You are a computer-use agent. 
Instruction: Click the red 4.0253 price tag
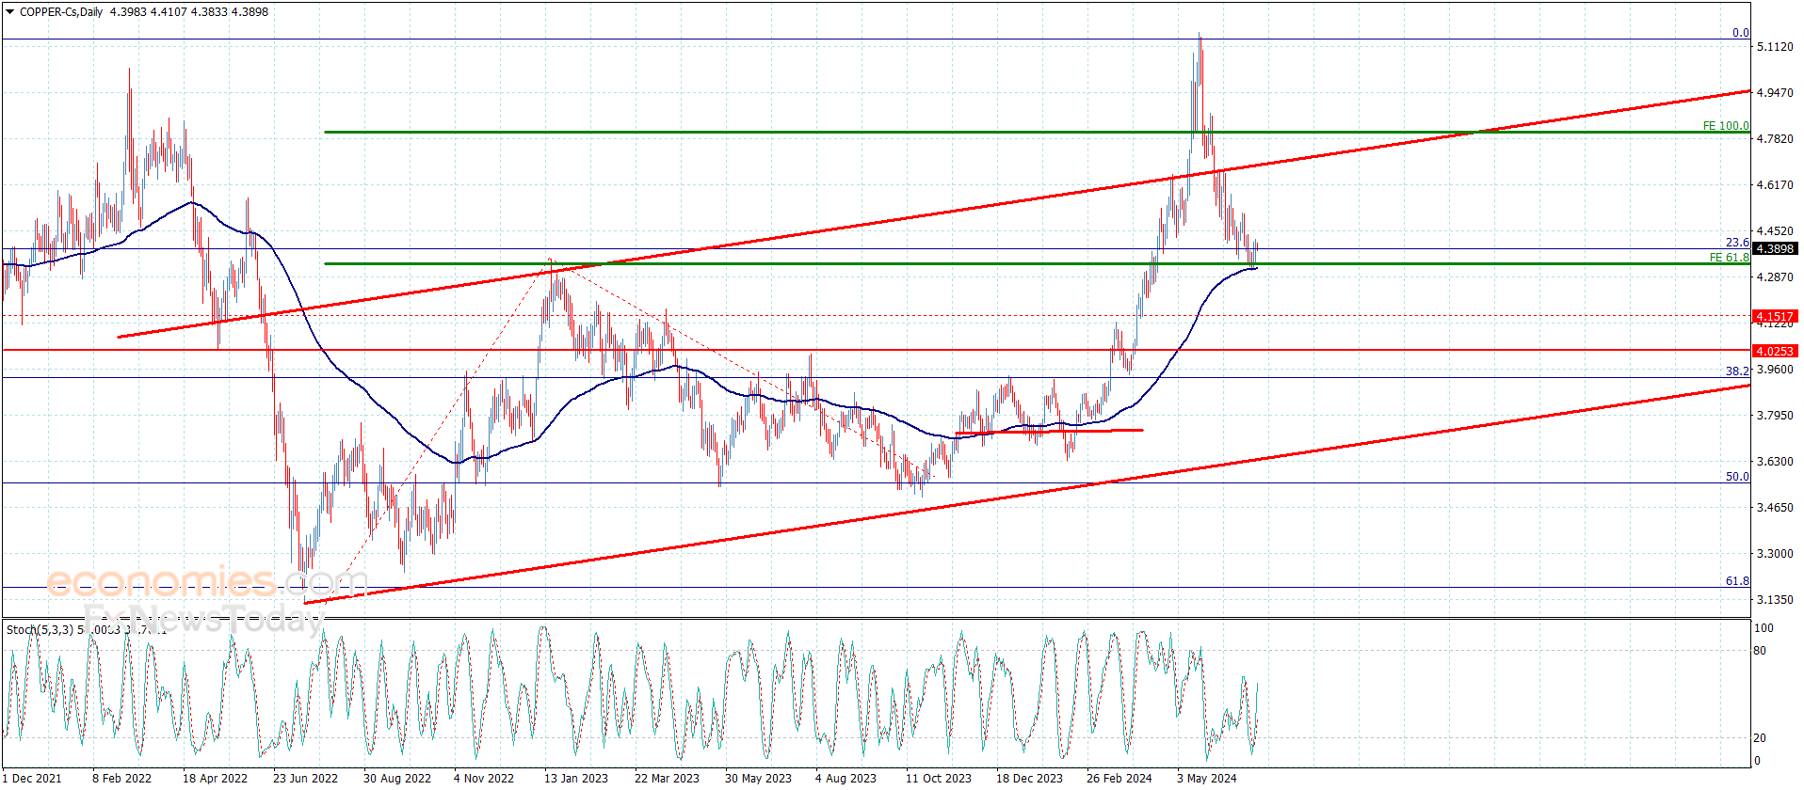(1775, 351)
